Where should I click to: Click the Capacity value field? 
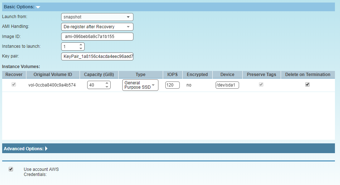pyautogui.click(x=95, y=85)
